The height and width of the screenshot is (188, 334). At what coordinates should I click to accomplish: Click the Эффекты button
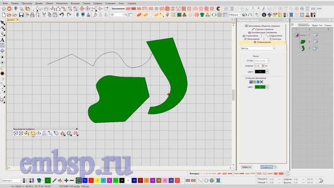tap(246, 167)
